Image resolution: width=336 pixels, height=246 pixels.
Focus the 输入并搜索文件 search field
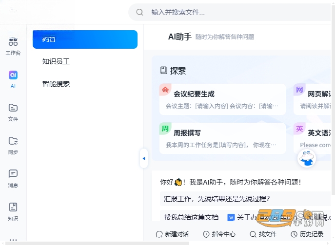[229, 12]
